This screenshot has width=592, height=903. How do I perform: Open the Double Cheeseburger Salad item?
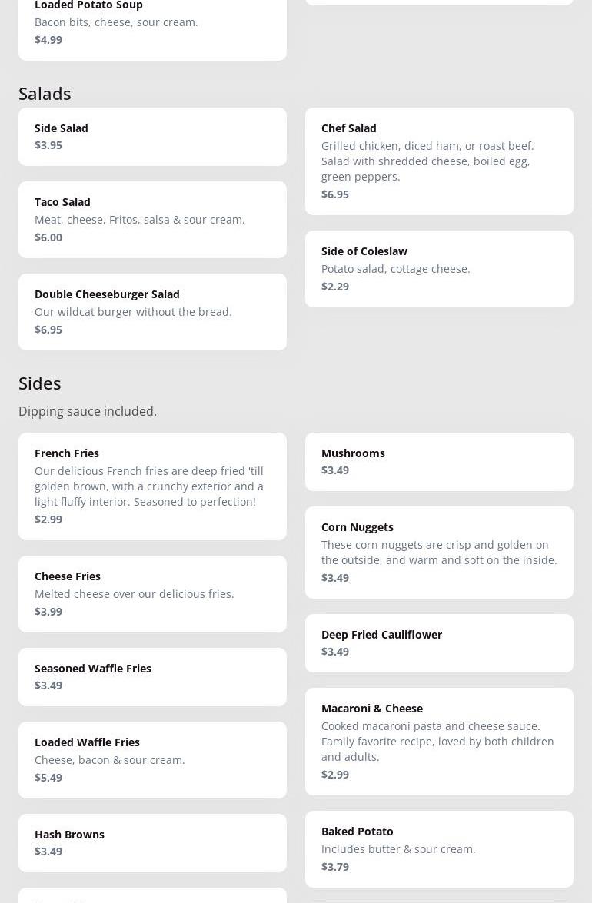click(x=152, y=311)
